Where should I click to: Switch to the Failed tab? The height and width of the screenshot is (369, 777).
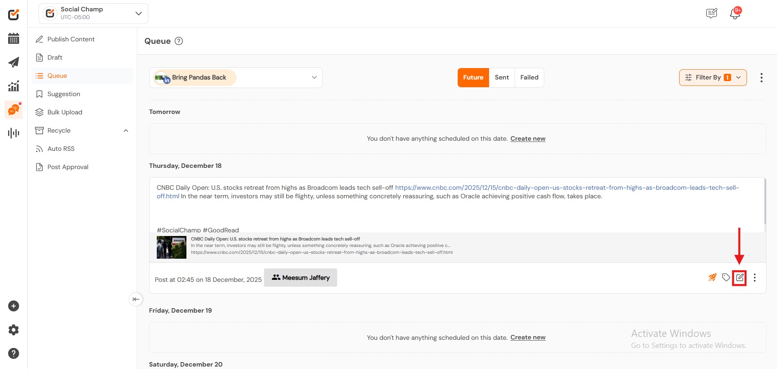point(529,77)
